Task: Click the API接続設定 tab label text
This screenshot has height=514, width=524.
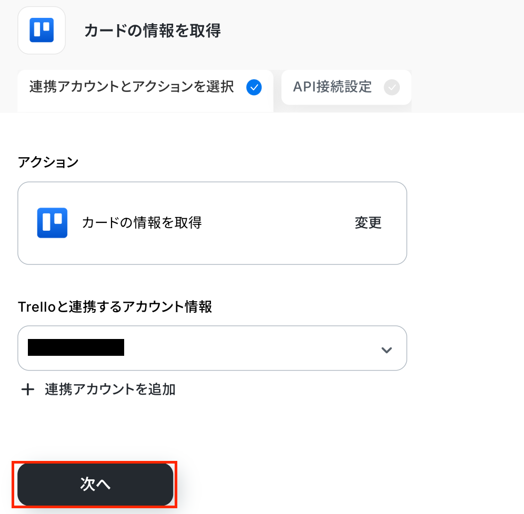Action: pyautogui.click(x=332, y=87)
